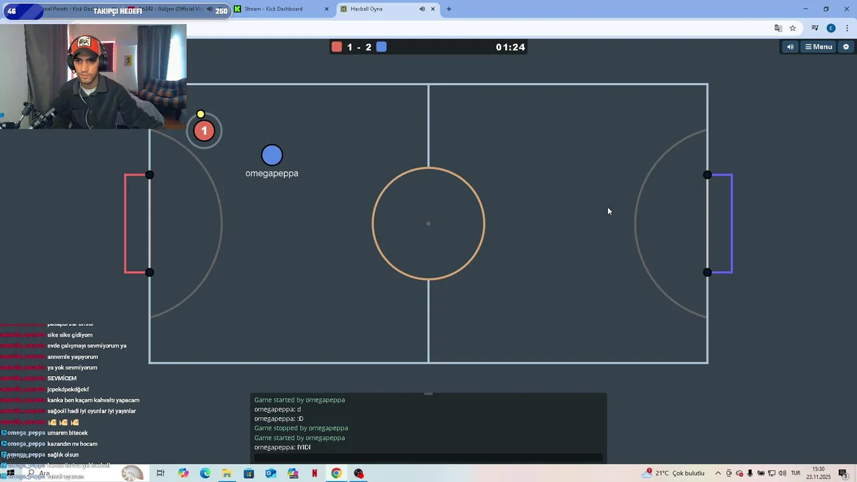Switch TUR keyboard language
The width and height of the screenshot is (857, 482).
795,473
